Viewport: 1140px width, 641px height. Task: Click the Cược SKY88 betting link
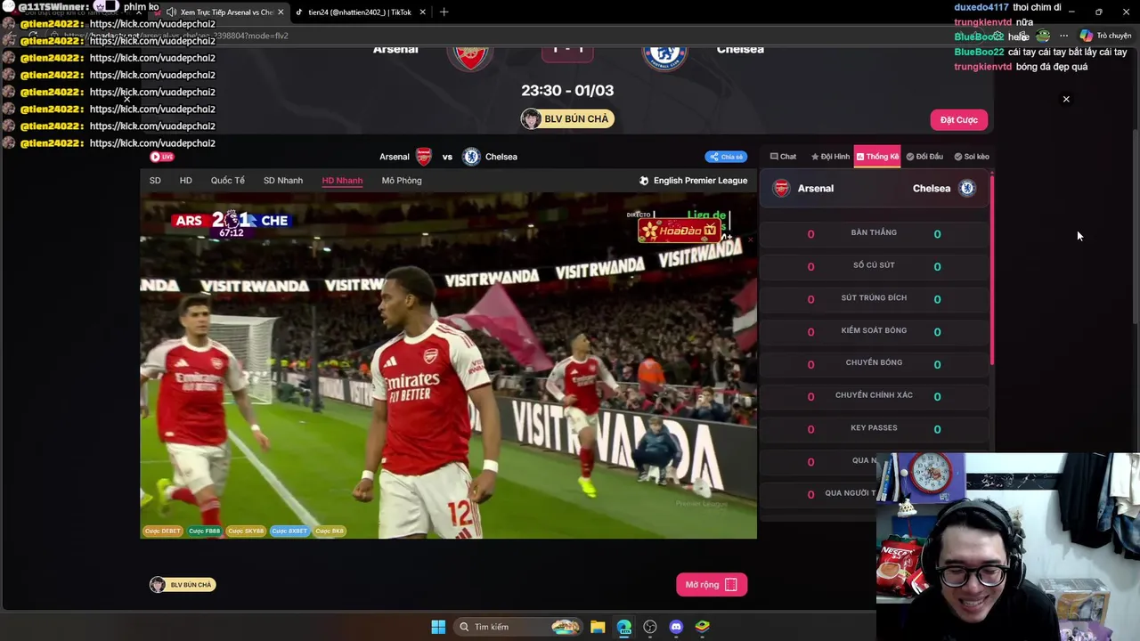[x=246, y=531]
